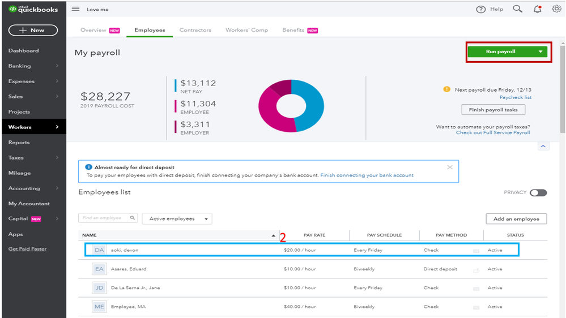Dismiss the direct deposit banner
Image resolution: width=566 pixels, height=318 pixels.
[450, 167]
